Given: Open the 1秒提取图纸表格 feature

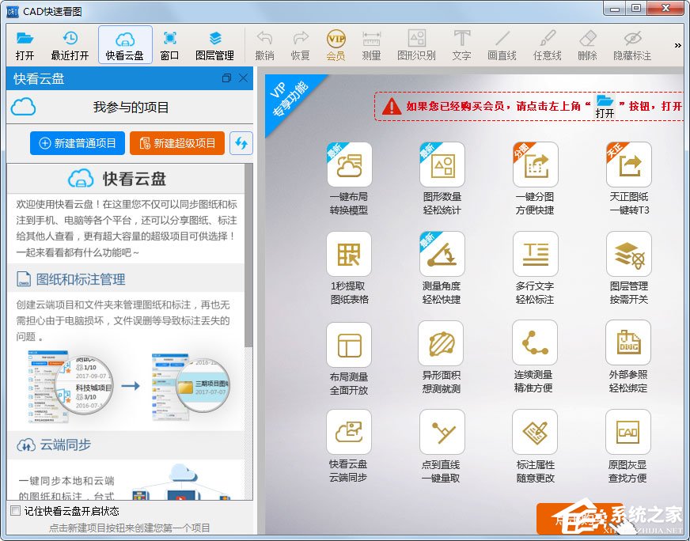Looking at the screenshot, I should click(x=349, y=253).
